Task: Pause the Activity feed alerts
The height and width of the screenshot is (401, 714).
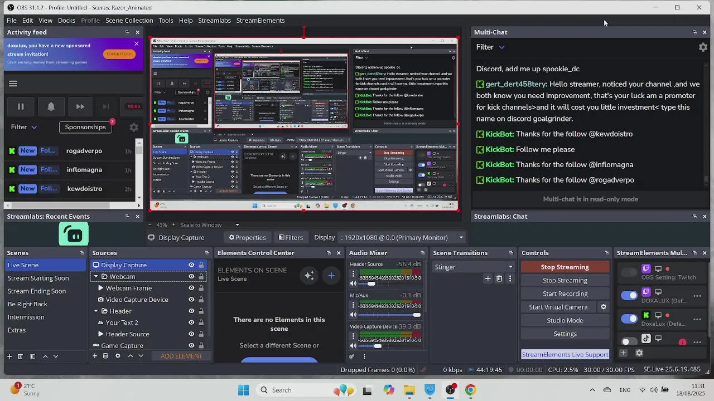Action: coord(21,106)
